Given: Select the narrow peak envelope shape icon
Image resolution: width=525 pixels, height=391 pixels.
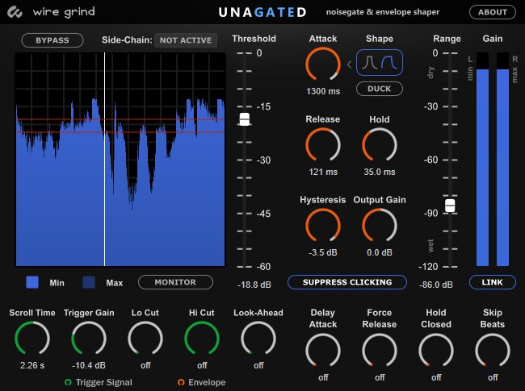Looking at the screenshot, I should (x=369, y=62).
